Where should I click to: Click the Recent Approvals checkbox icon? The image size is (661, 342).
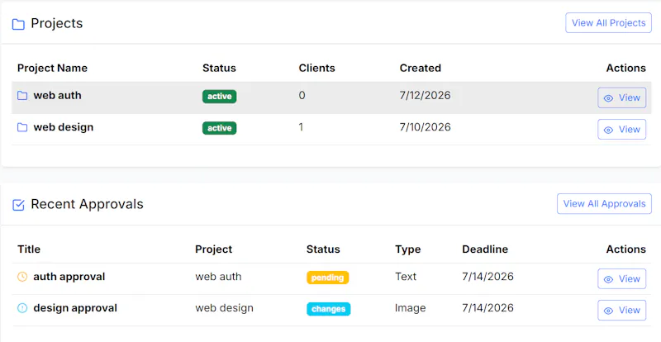pyautogui.click(x=18, y=205)
